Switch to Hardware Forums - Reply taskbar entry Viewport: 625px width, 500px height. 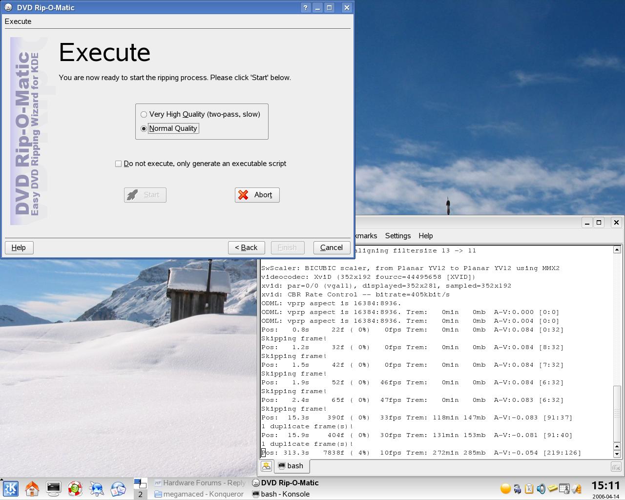coord(200,483)
